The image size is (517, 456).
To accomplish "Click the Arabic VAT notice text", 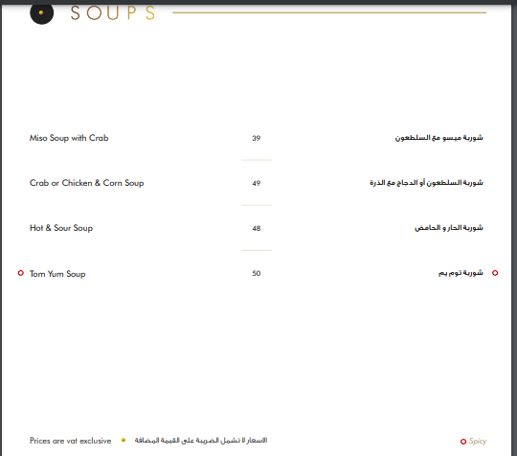I will coord(201,441).
